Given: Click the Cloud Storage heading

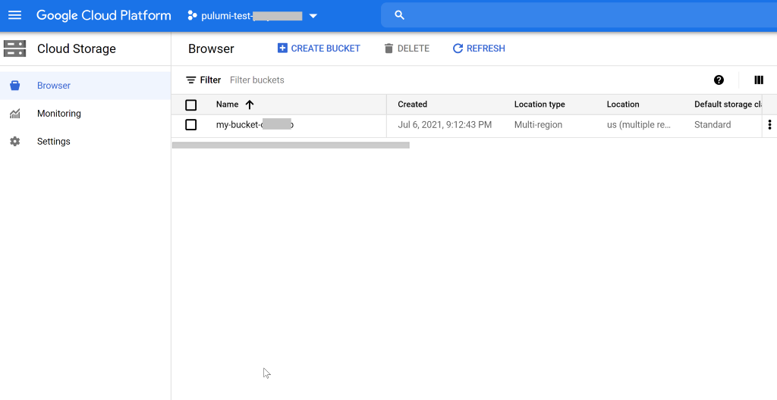Looking at the screenshot, I should point(77,48).
